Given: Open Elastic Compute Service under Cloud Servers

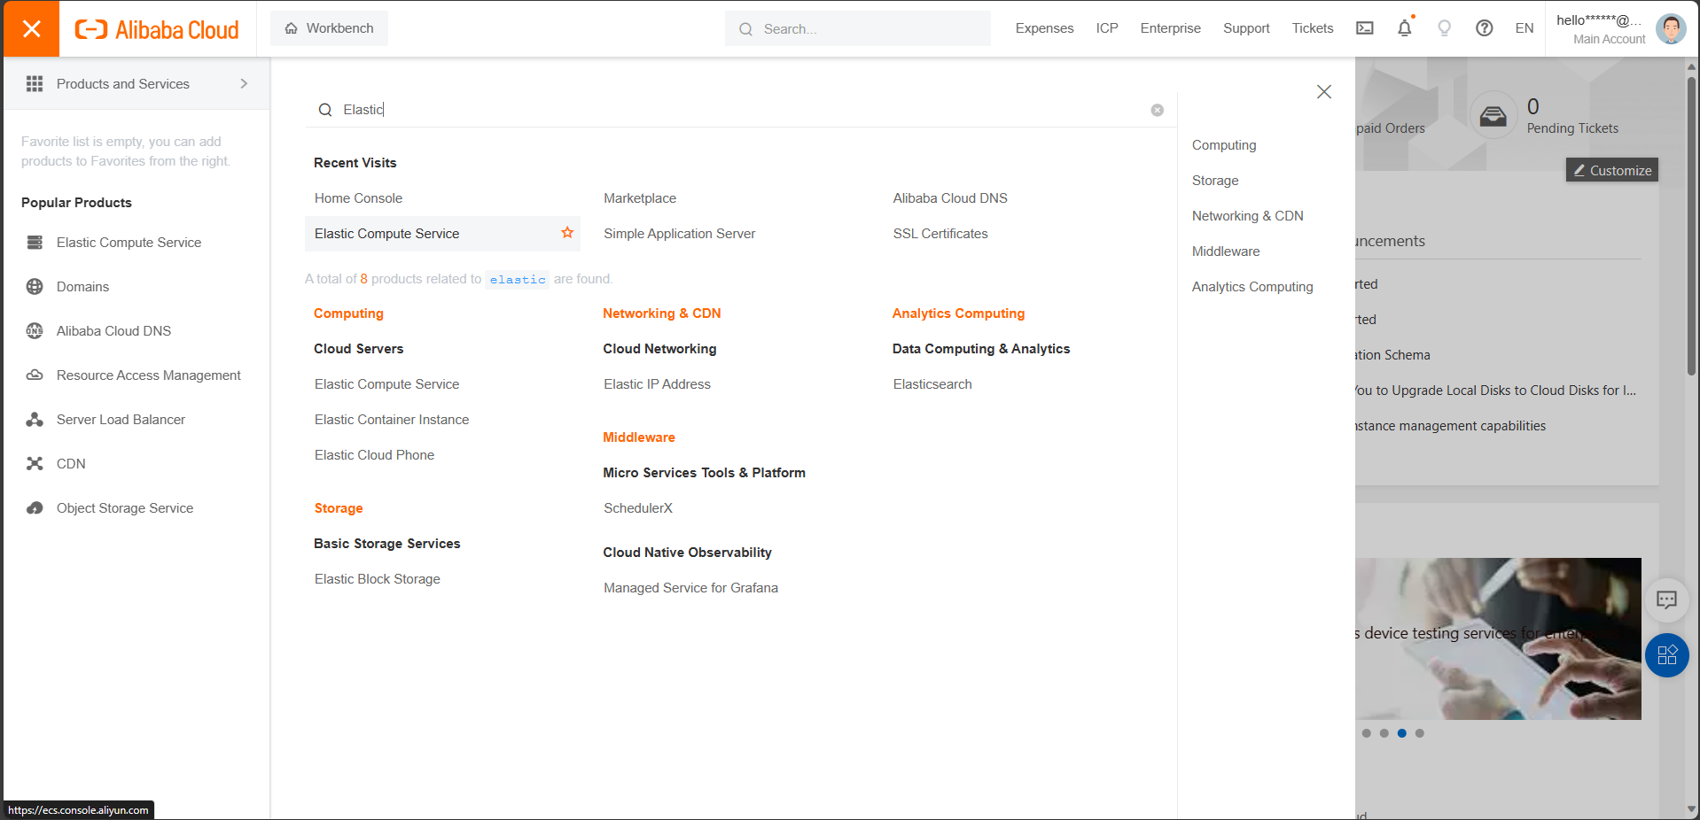Looking at the screenshot, I should point(386,384).
